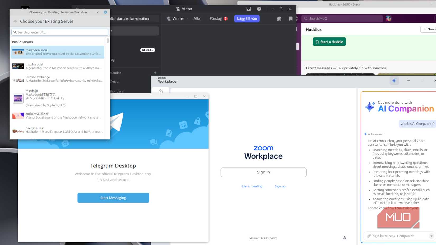Choose the infosec.exchange server
The height and width of the screenshot is (245, 436).
[x=57, y=79]
